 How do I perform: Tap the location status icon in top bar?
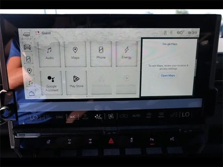point(171,33)
